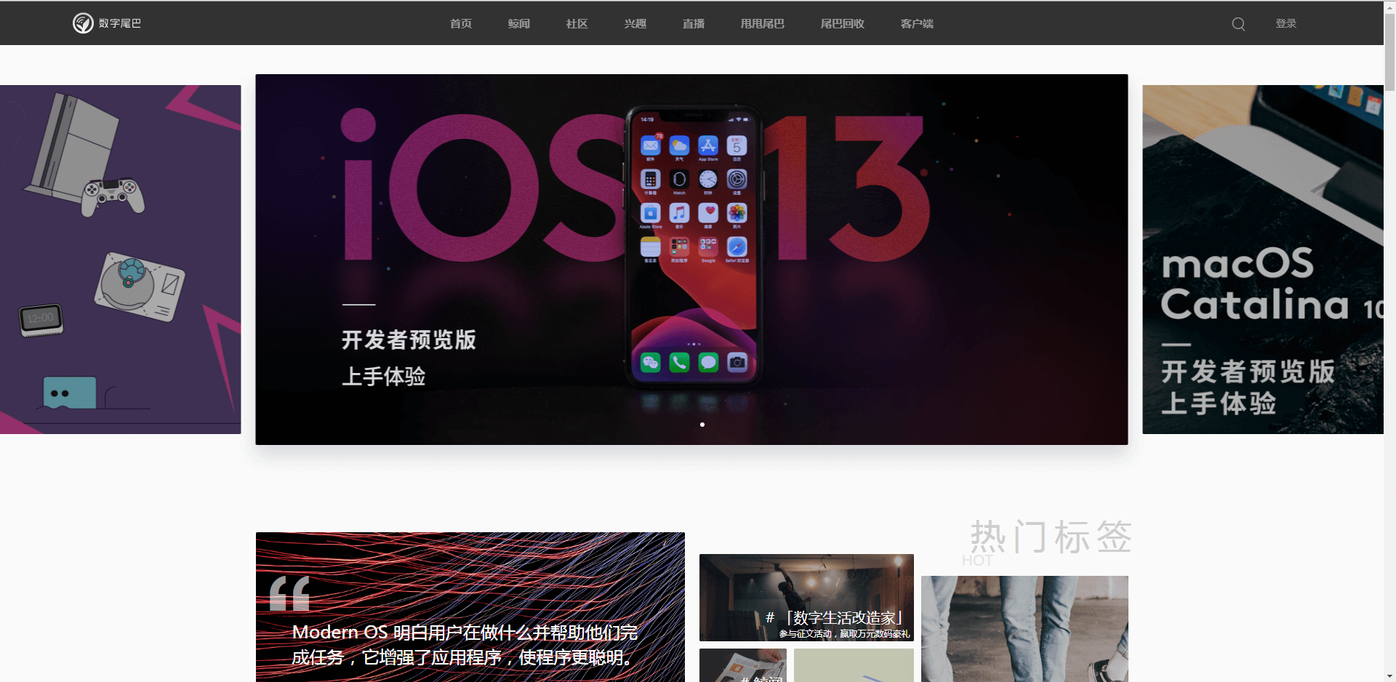The width and height of the screenshot is (1396, 682).
Task: Open the 尾巴回收 recycling section
Action: 841,23
